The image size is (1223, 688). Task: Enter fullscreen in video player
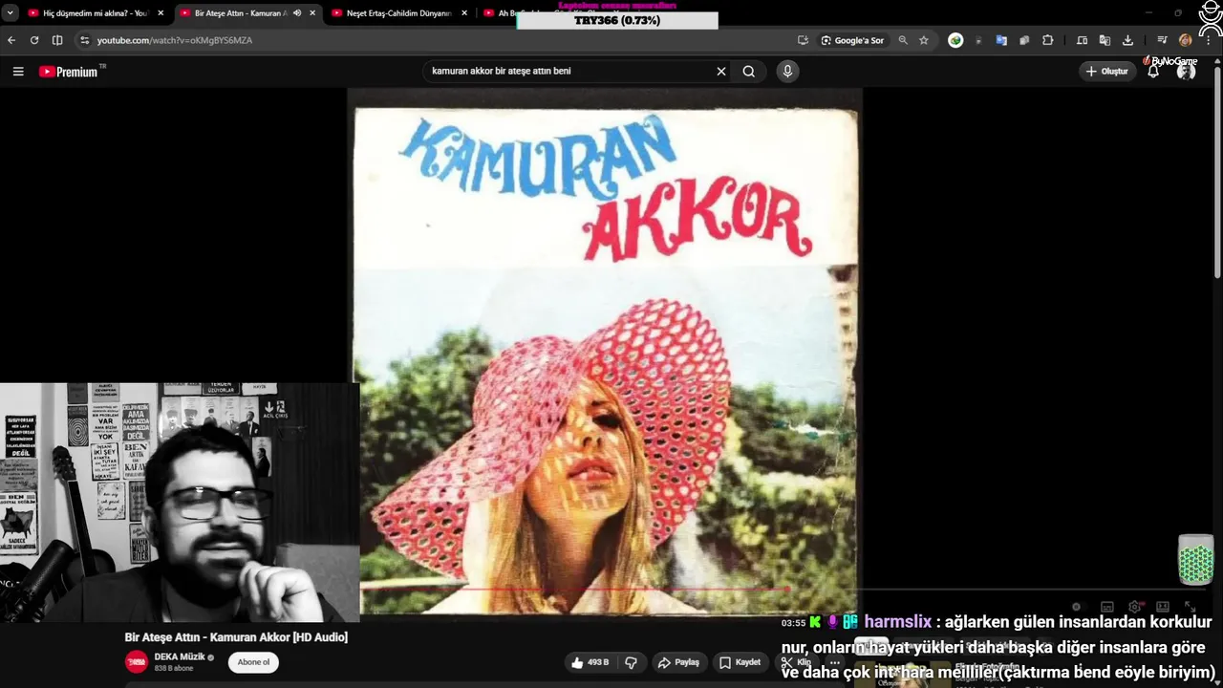[1191, 607]
